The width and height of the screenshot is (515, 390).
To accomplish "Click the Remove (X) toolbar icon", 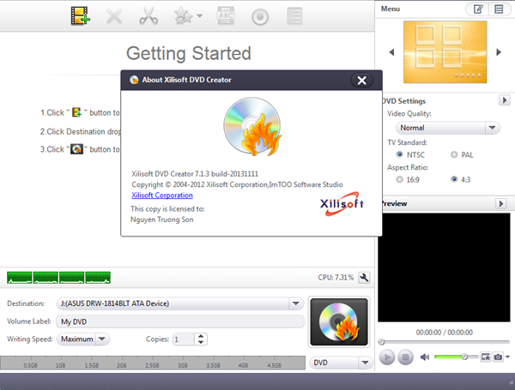I will coord(114,16).
